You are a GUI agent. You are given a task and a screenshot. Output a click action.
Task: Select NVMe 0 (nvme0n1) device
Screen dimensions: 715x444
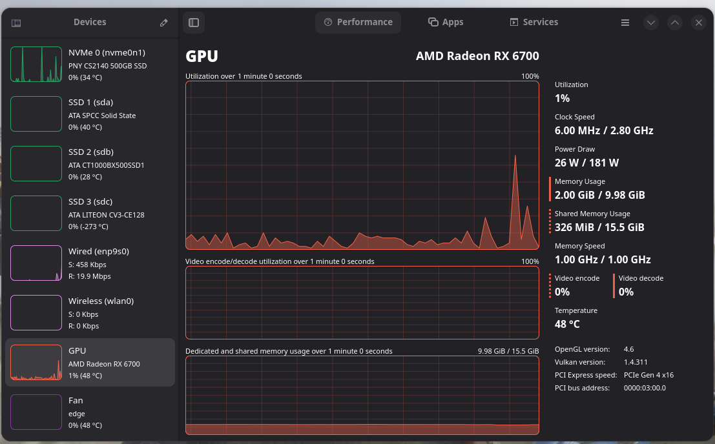pos(90,65)
